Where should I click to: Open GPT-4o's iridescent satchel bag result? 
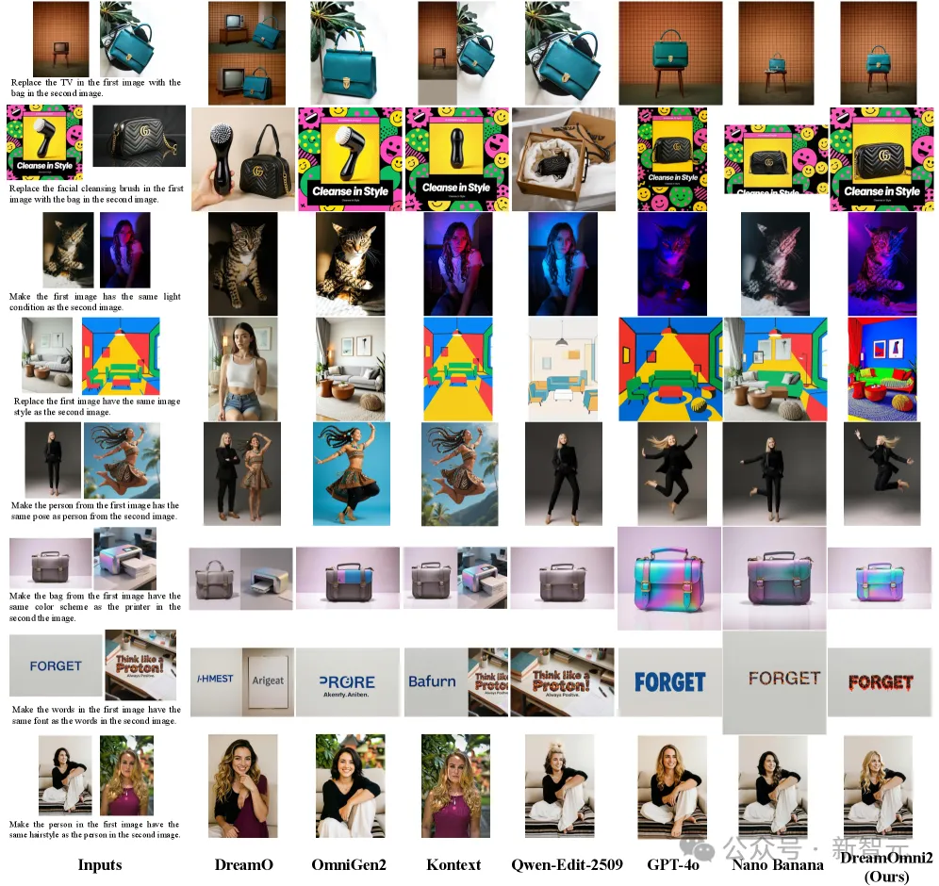coord(669,577)
